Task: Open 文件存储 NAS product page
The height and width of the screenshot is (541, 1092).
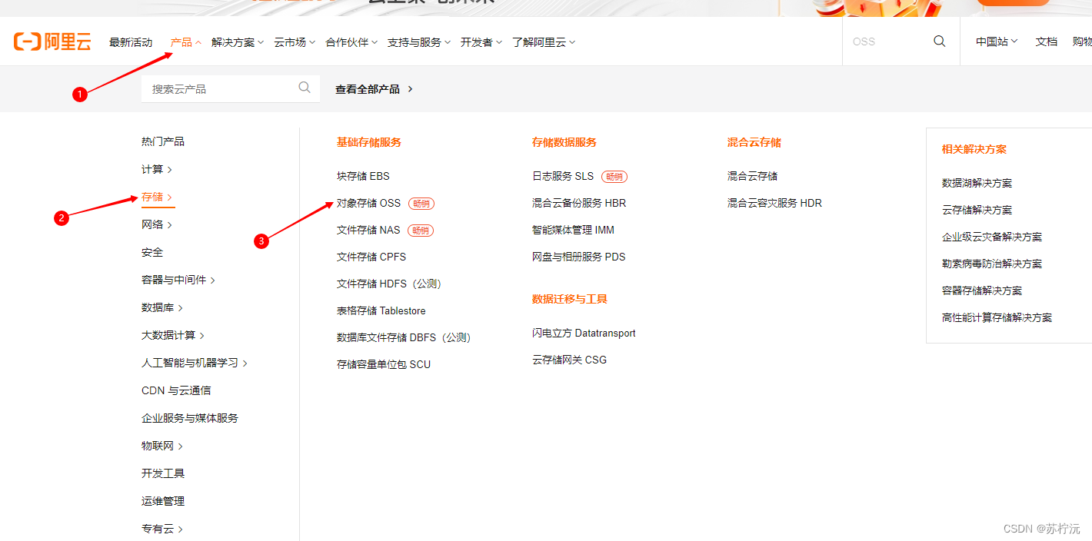Action: point(368,230)
